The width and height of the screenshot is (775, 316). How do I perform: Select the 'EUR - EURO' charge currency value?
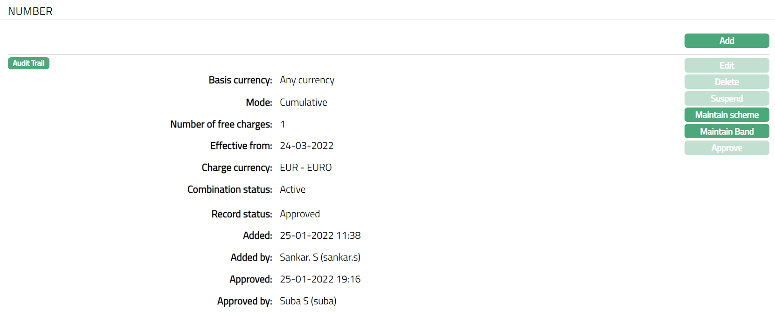pos(305,168)
